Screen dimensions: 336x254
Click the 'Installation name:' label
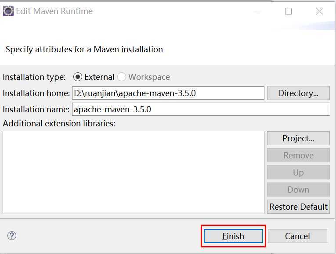point(36,110)
